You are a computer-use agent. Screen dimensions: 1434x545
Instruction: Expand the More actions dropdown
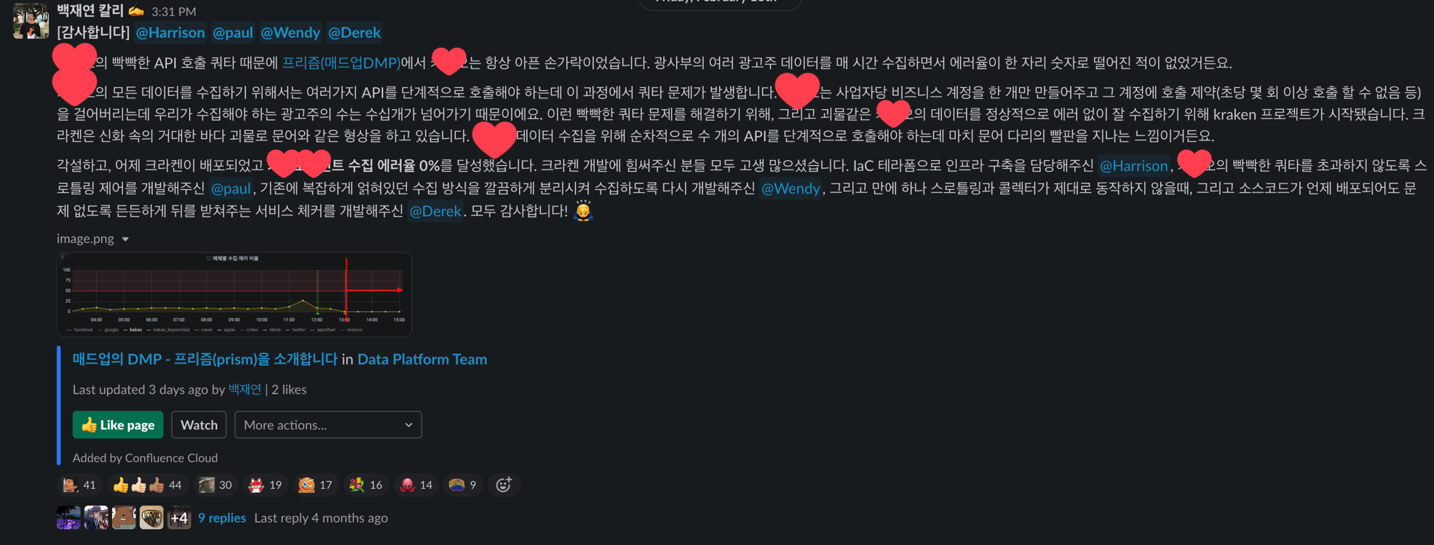pyautogui.click(x=328, y=425)
